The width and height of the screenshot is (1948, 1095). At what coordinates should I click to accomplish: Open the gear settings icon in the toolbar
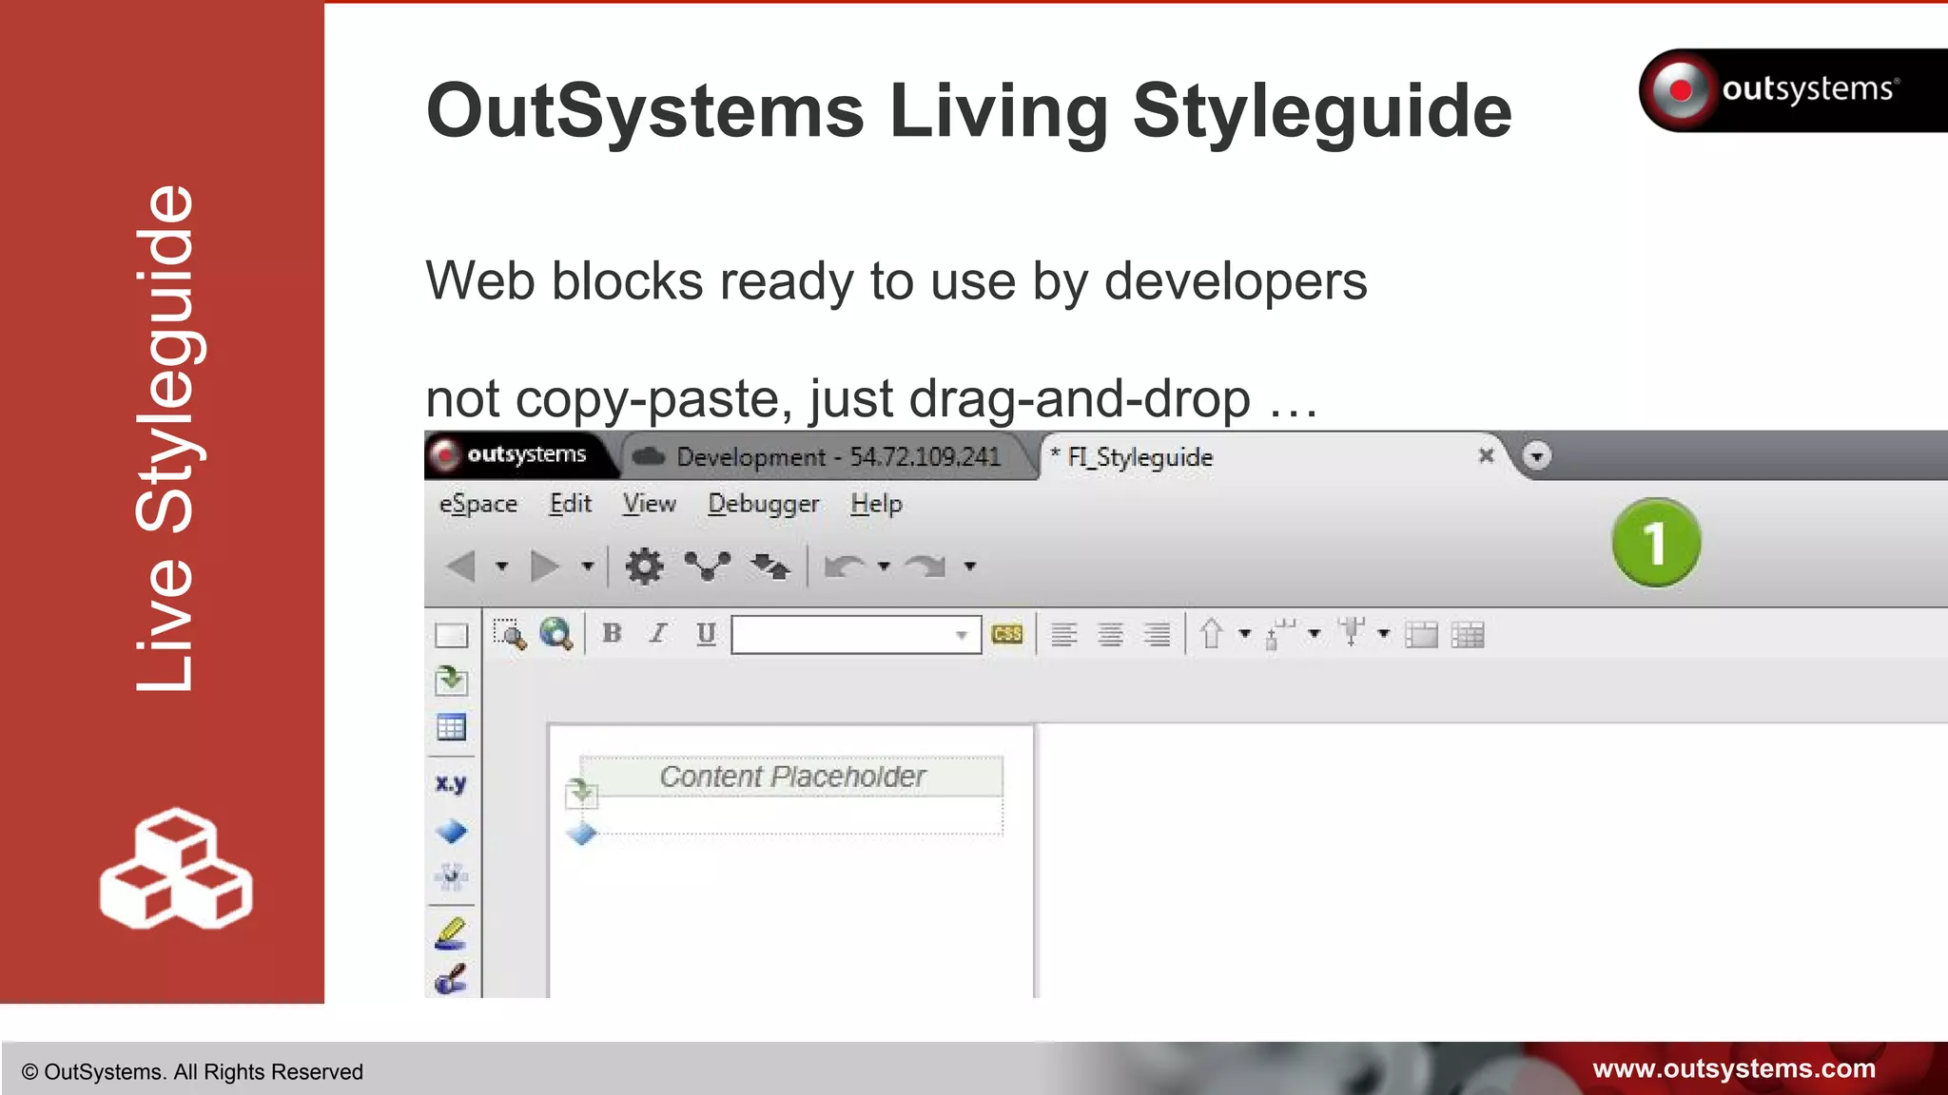point(644,567)
